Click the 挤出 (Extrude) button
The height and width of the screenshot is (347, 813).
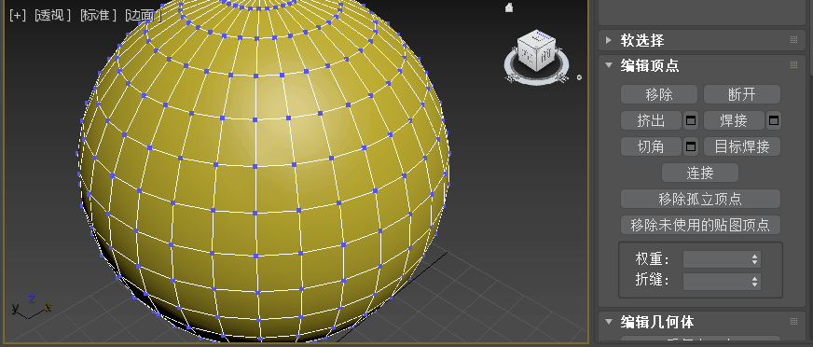[651, 120]
